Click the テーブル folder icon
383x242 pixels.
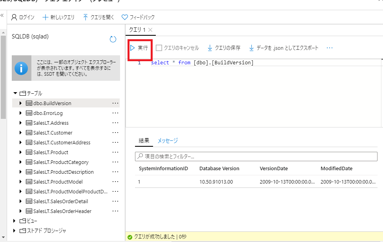(23, 93)
